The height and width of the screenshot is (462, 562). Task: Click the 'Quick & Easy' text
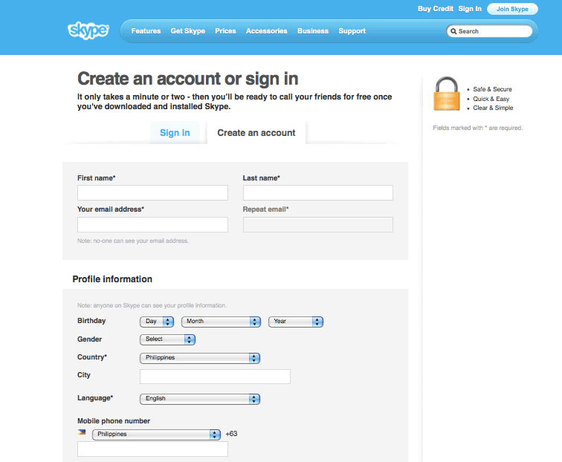coord(491,99)
